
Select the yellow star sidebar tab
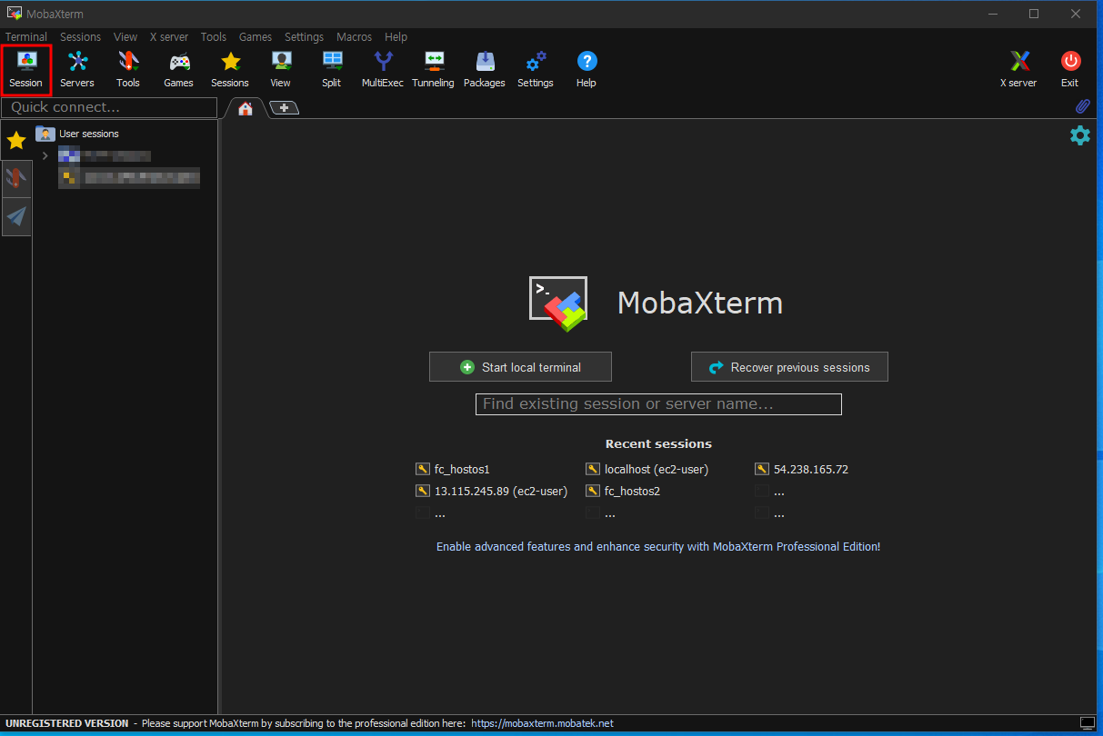coord(16,140)
